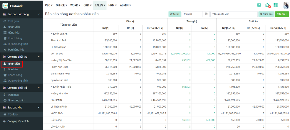This screenshot has height=130, width=290.
Task: Open Thời gian sales report
Action: click(14, 21)
